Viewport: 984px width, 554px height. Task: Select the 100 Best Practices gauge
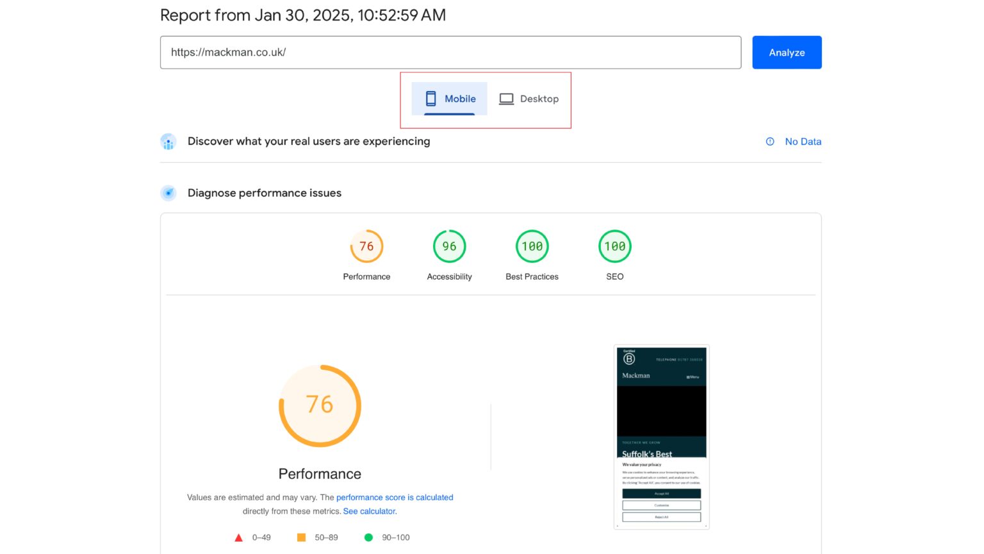point(532,246)
